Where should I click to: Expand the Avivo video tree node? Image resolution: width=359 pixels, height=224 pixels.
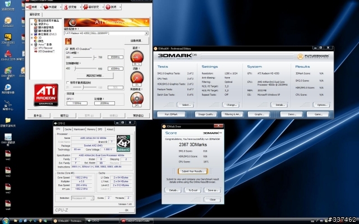pos(32,45)
